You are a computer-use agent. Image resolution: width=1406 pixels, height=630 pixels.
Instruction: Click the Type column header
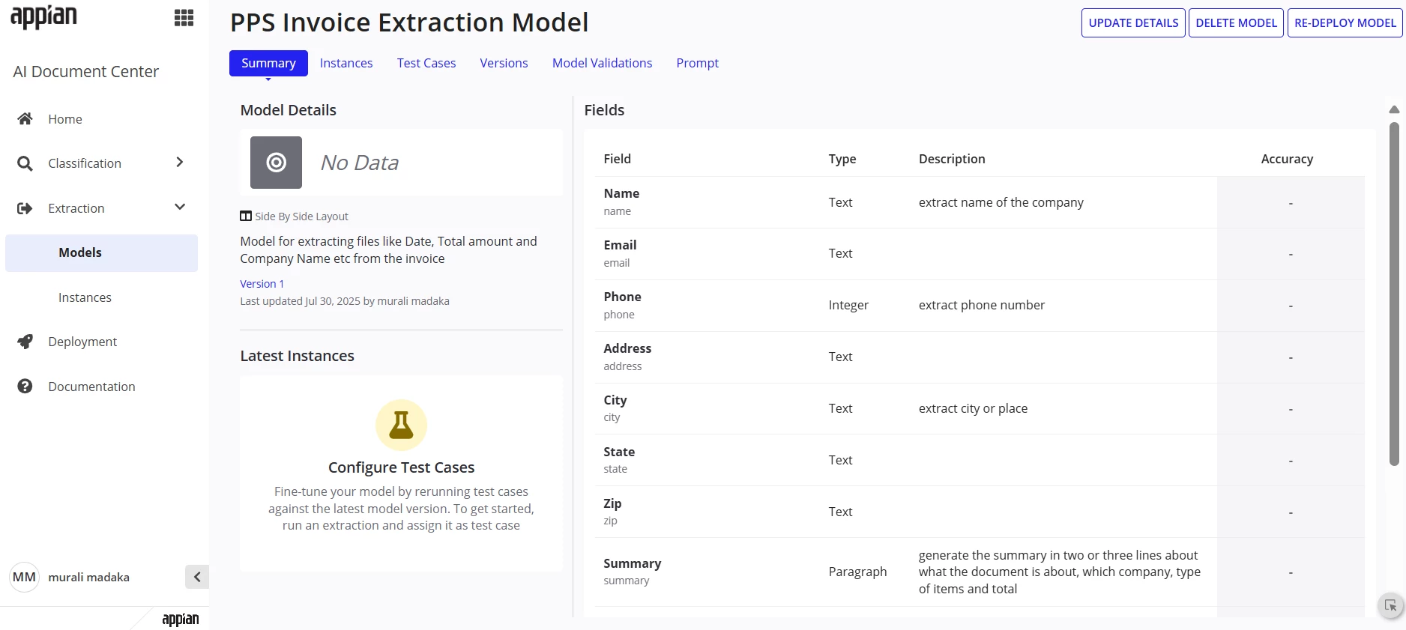coord(842,159)
